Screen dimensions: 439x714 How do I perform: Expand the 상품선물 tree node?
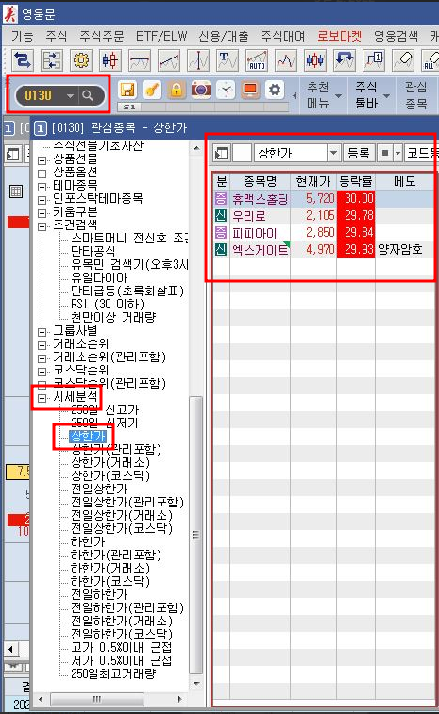point(42,160)
